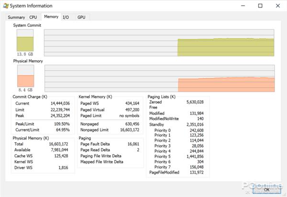This screenshot has height=197, width=287.
Task: Select the Paged Limit "no symbols" text
Action: 129,115
